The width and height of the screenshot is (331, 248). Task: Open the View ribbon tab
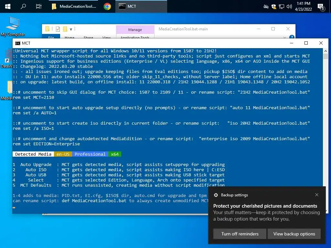coord(106,37)
